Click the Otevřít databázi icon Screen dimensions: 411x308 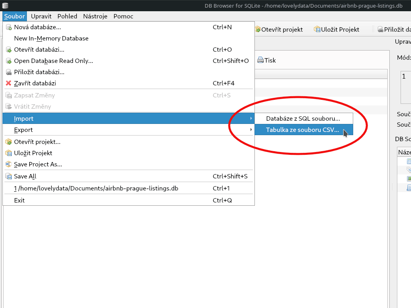[x=9, y=50]
